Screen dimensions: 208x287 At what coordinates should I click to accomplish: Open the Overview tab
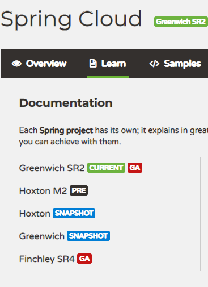(39, 64)
